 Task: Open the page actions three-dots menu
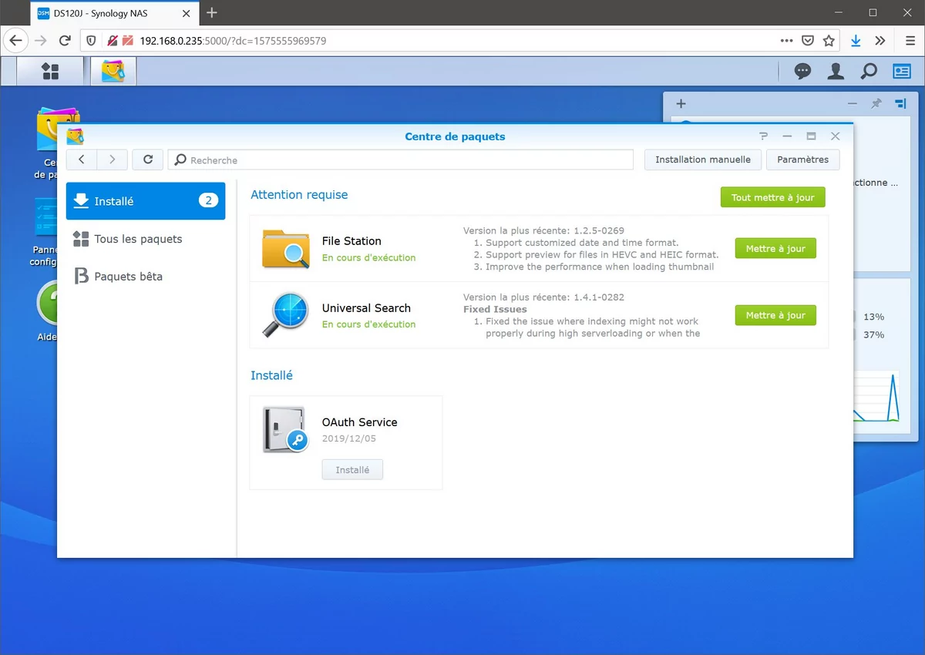pos(786,40)
